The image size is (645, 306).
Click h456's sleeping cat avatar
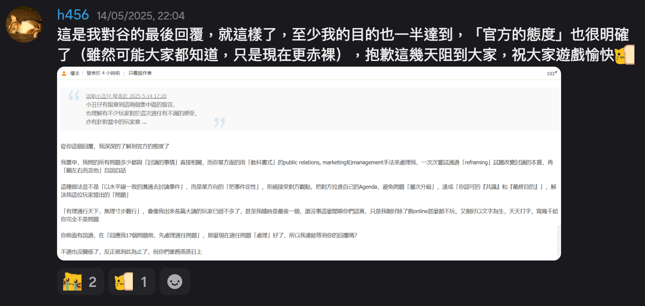point(24,24)
